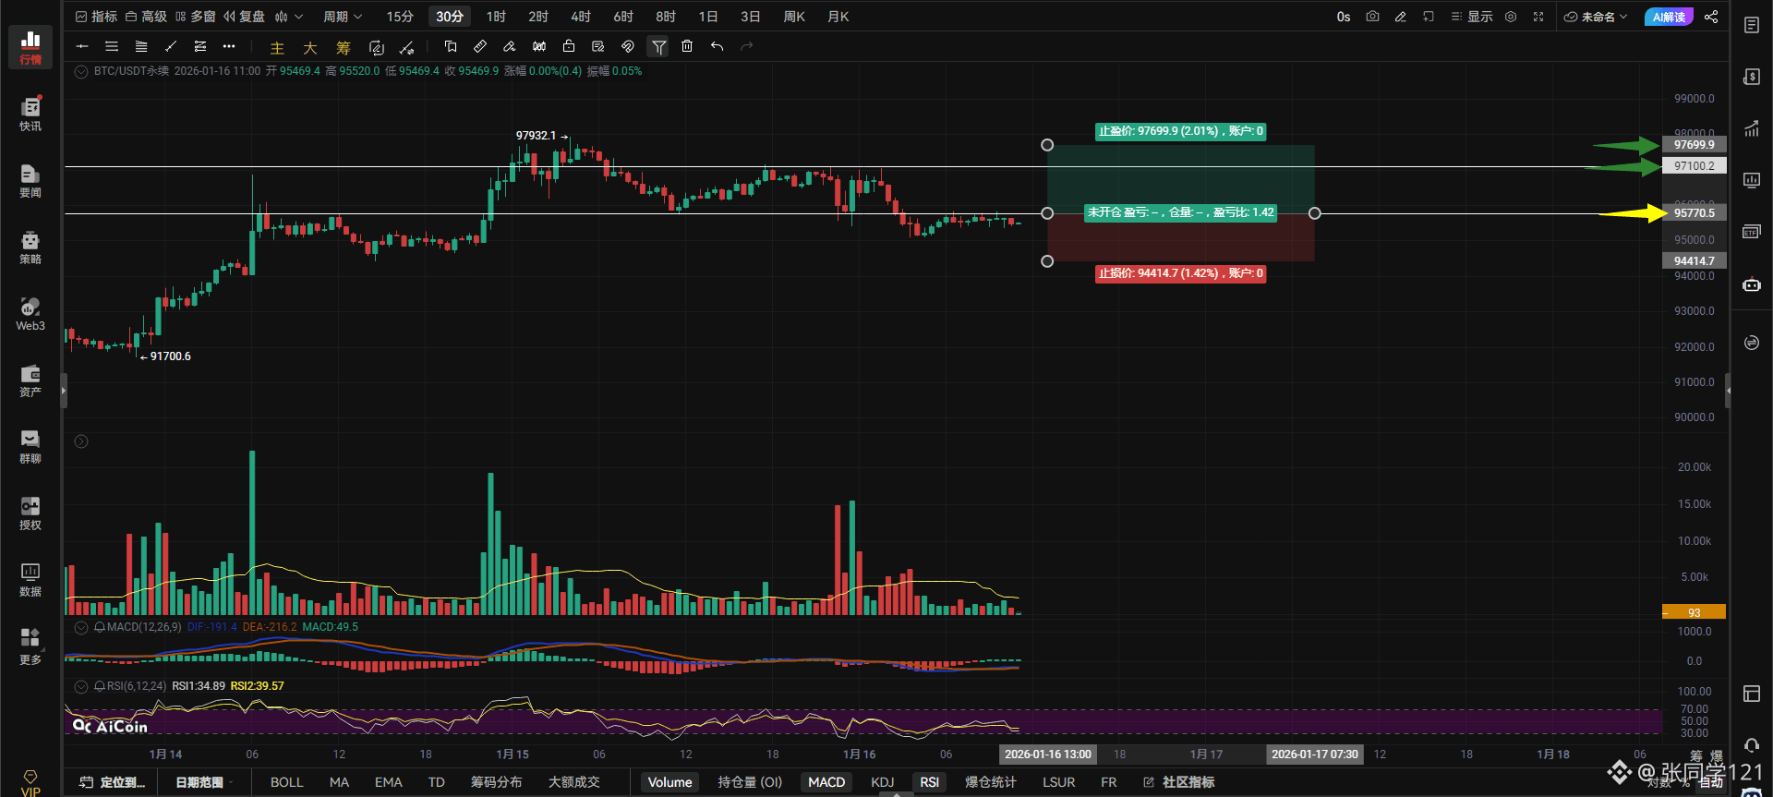The height and width of the screenshot is (797, 1773).
Task: Open the chart settings hexagon icon
Action: [x=1511, y=17]
